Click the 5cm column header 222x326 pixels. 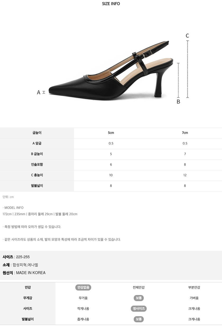coord(111,133)
